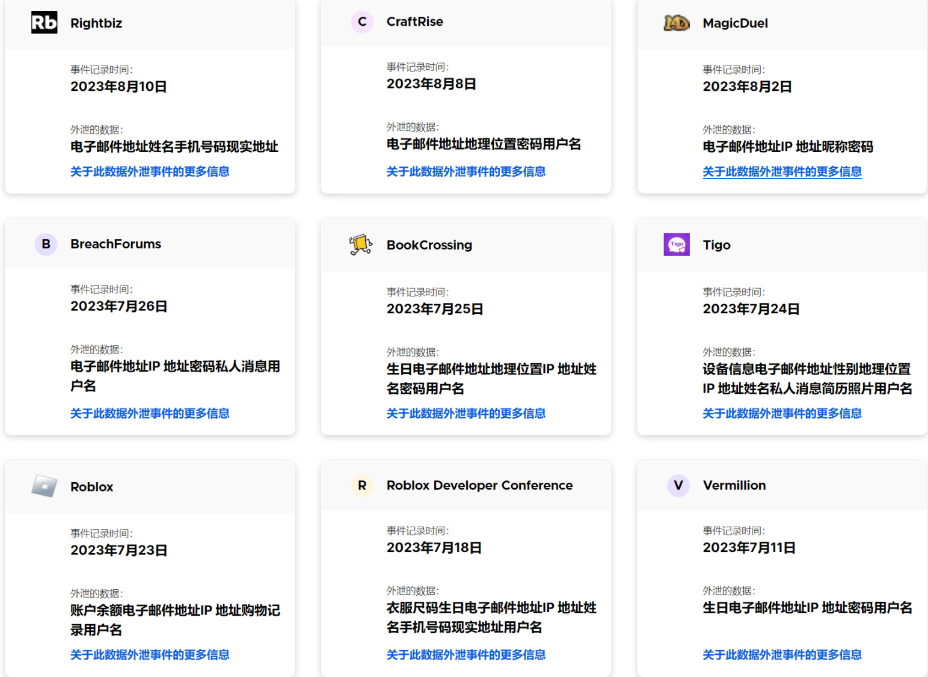
Task: Click the date 2023年7月23日 on Roblox card
Action: (118, 551)
